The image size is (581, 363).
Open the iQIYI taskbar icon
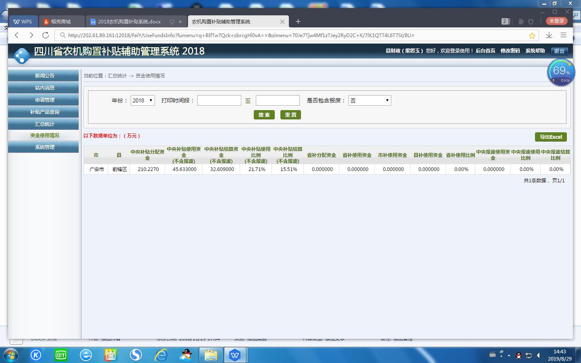(61, 355)
